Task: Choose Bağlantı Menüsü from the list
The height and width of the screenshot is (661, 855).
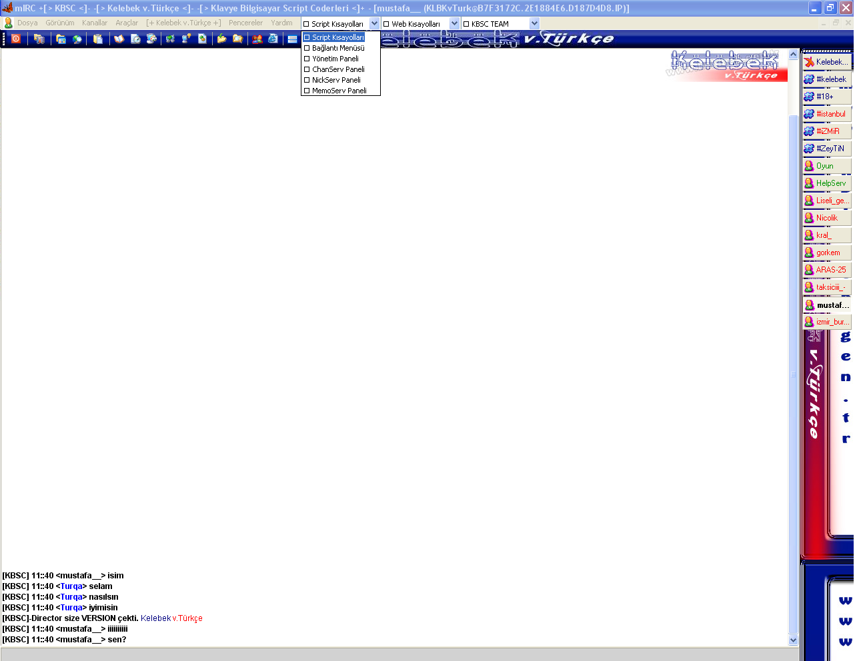Action: click(x=340, y=48)
